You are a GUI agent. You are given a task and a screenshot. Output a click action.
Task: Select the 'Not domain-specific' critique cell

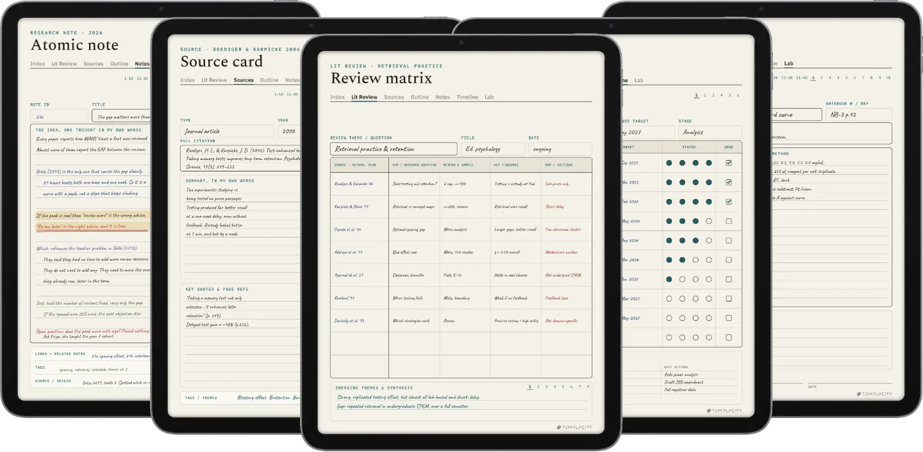567,321
